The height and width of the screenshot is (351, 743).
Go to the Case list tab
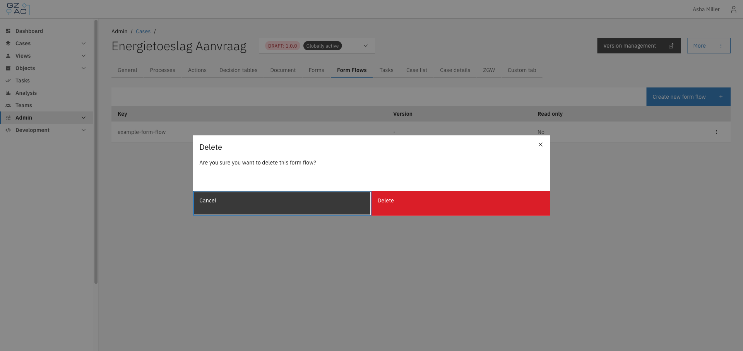(x=417, y=70)
